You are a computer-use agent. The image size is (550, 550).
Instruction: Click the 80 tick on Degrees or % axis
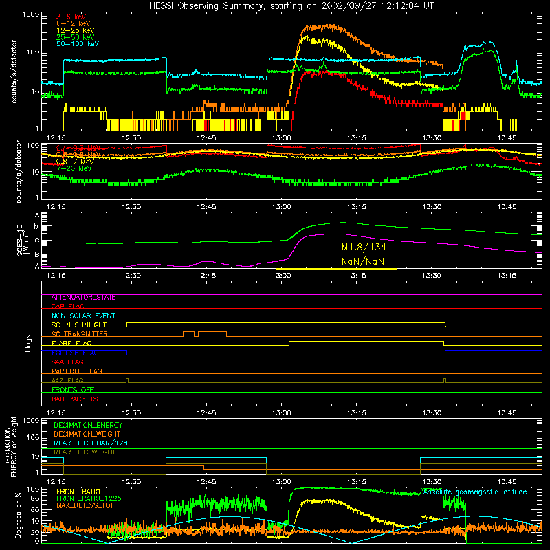click(x=35, y=498)
